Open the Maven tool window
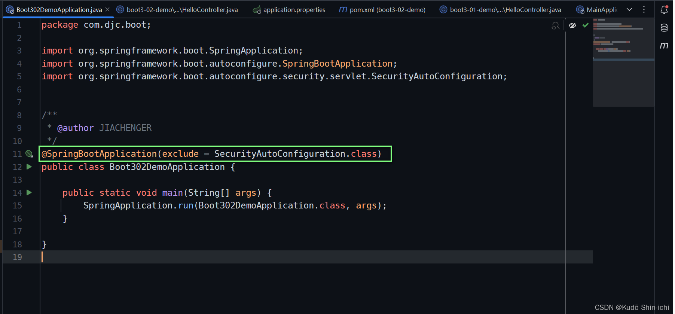Viewport: 675px width, 314px height. [x=664, y=46]
